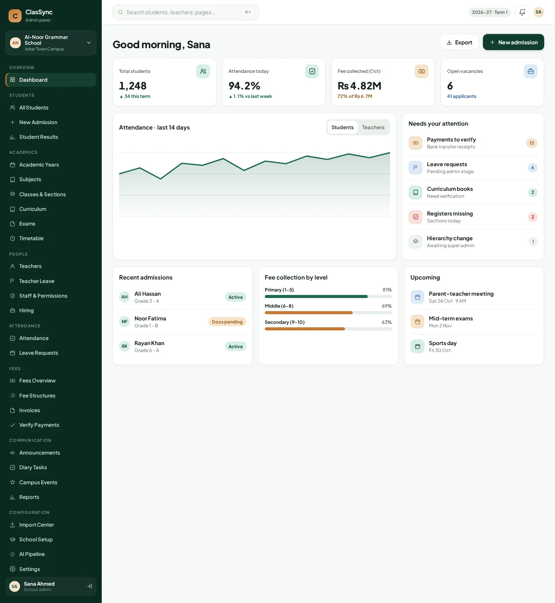Click the Payments to verify icon

[x=415, y=143]
